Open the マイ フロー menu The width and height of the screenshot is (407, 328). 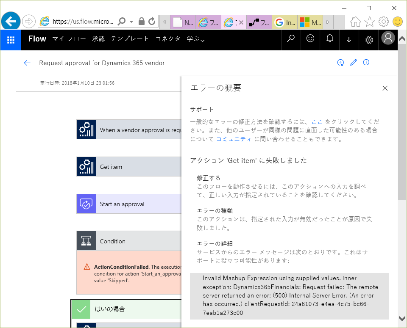[x=69, y=39]
